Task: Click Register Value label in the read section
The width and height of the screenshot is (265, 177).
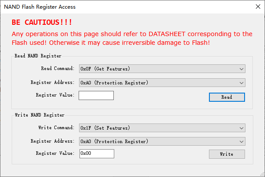Action: click(55, 95)
